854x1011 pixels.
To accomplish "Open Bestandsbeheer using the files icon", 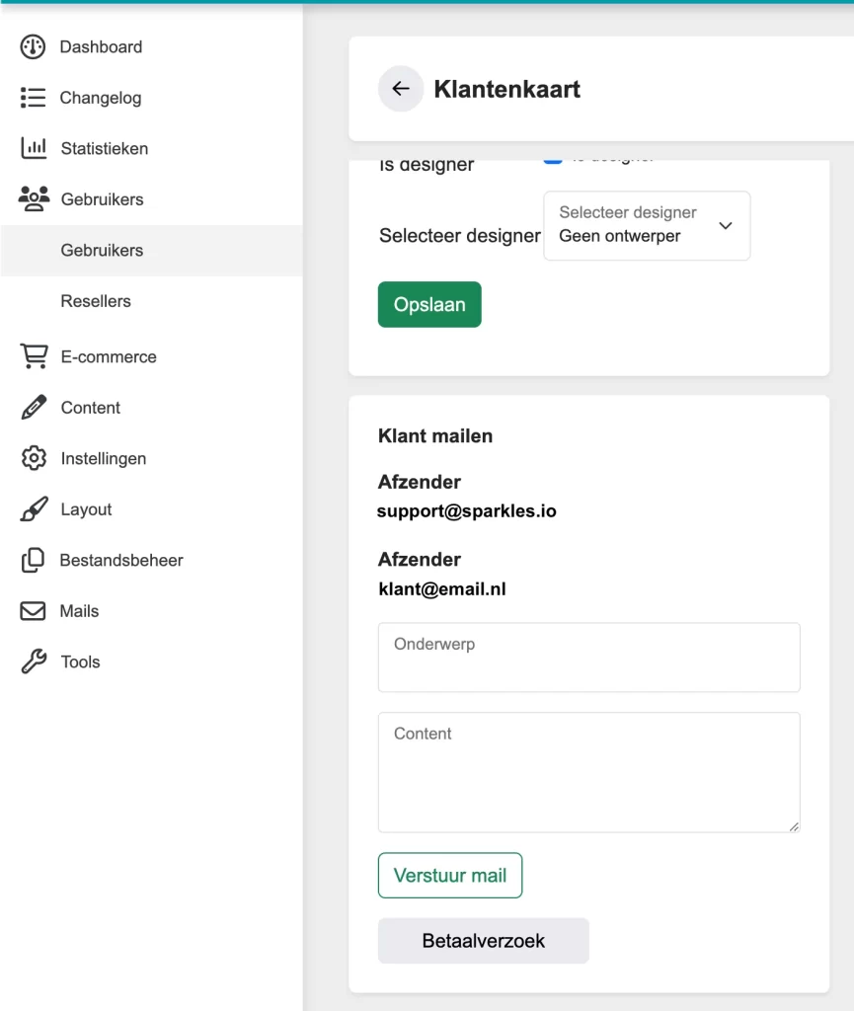I will click(33, 560).
